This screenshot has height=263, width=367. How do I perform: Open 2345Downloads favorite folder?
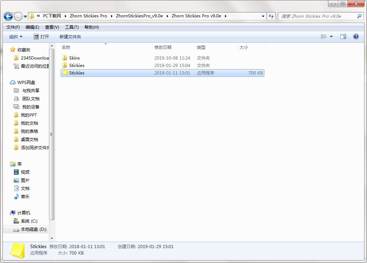tap(35, 58)
